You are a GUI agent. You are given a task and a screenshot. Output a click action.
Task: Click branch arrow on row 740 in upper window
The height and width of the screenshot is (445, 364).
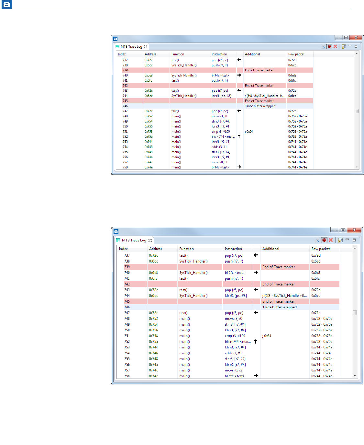click(239, 75)
